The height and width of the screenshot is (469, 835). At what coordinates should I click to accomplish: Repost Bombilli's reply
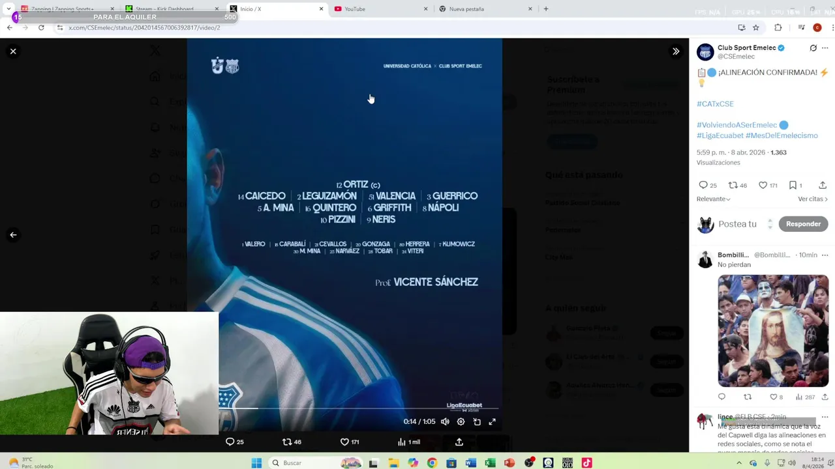coord(748,397)
